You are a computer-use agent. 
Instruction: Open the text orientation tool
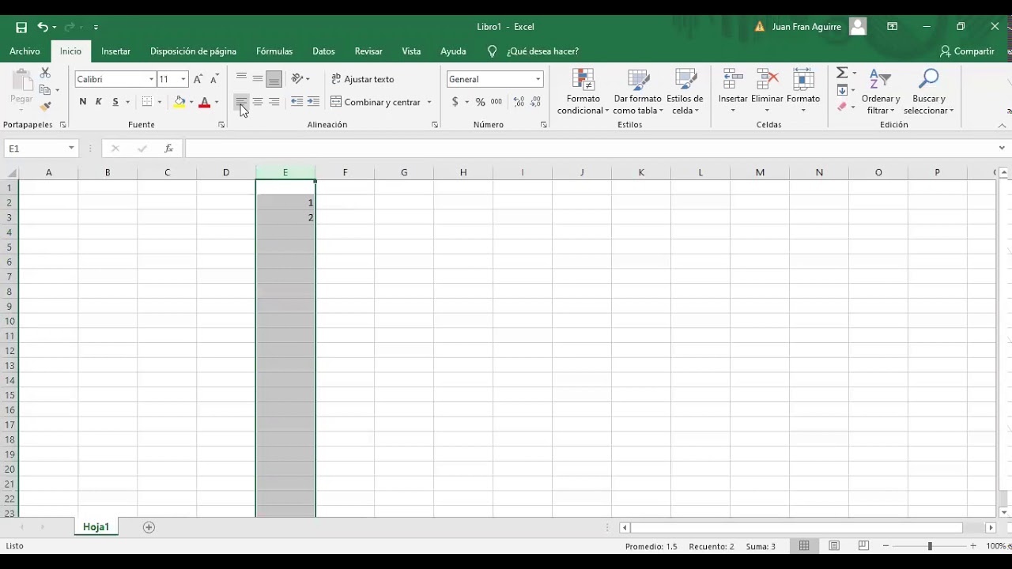point(298,79)
